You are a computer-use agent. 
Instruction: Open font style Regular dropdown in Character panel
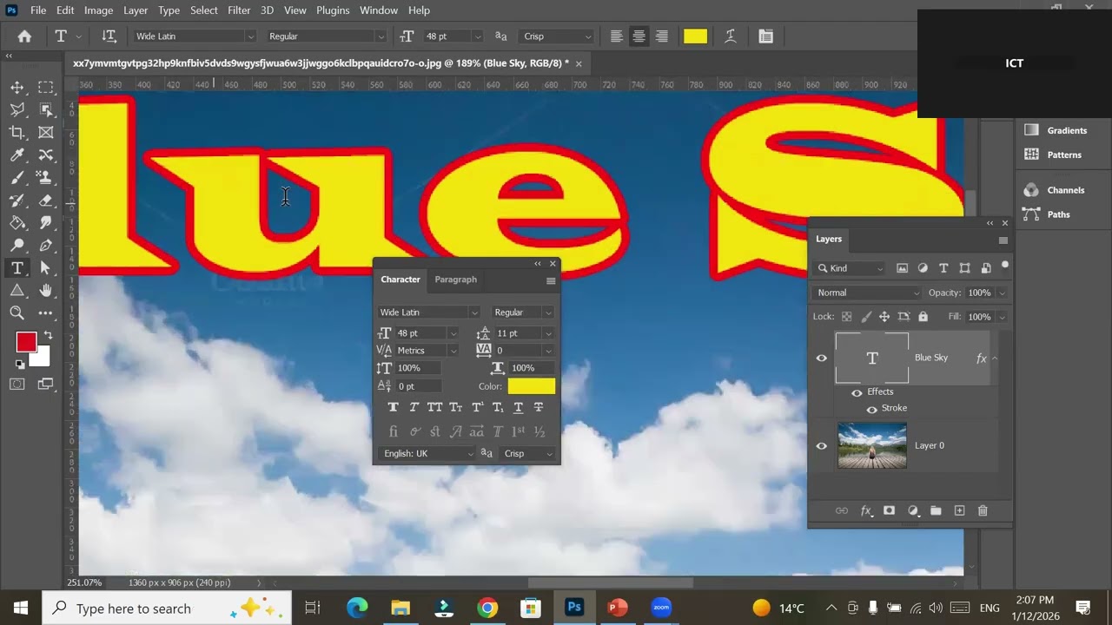pyautogui.click(x=548, y=312)
